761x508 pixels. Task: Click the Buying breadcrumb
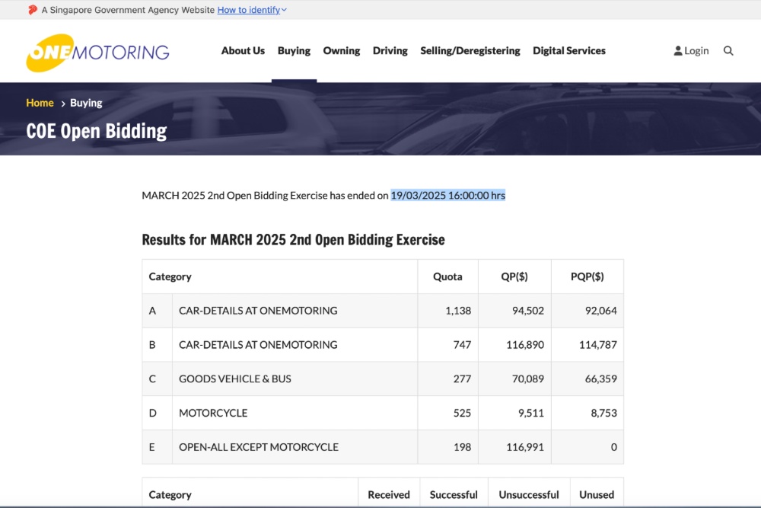(x=86, y=103)
